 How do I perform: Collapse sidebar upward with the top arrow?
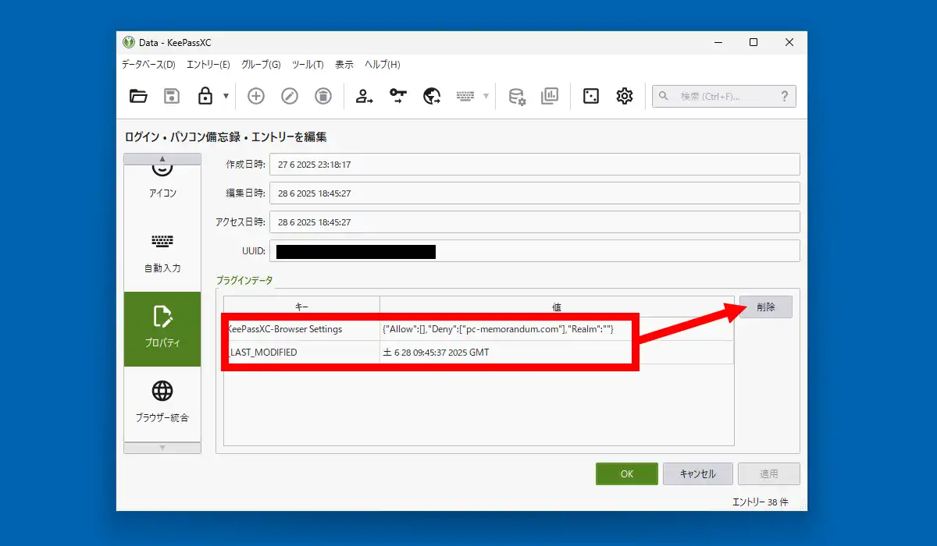[162, 159]
